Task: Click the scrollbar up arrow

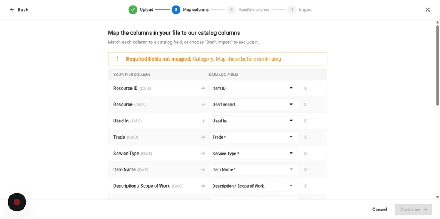Action: point(437,22)
